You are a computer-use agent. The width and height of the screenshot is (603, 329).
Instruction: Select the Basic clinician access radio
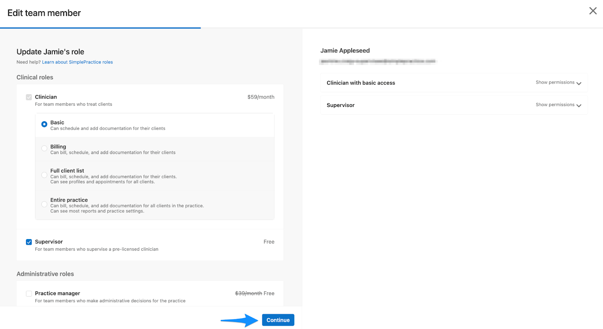tap(44, 124)
